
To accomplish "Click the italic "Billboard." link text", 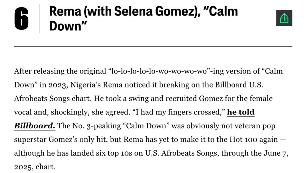I will (35, 126).
